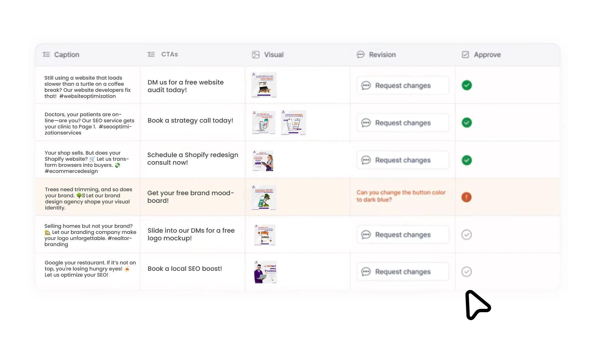Image resolution: width=595 pixels, height=344 pixels.
Task: Click chat bubble icon in website audit row
Action: click(x=366, y=85)
